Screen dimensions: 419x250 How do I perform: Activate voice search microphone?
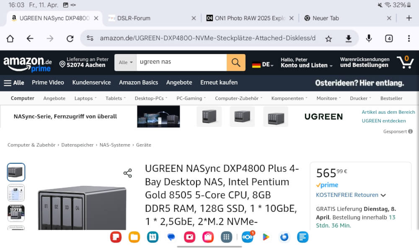[369, 39]
